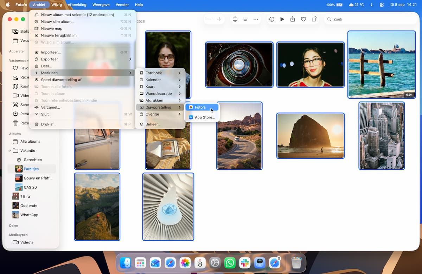Open the Wanddecoratie submenu
This screenshot has height=274, width=422.
click(x=160, y=93)
